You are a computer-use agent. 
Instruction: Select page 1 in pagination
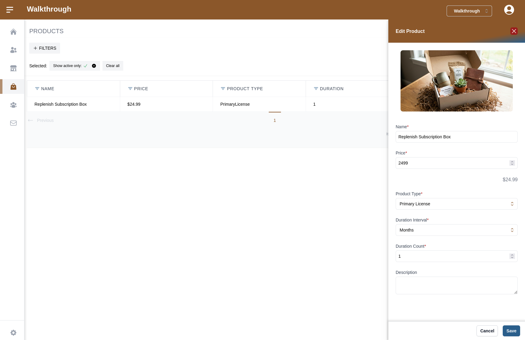point(275,120)
